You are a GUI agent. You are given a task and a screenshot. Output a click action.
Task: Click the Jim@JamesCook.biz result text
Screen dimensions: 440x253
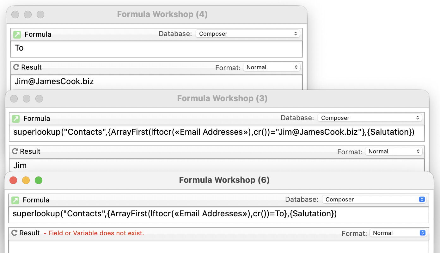click(x=54, y=82)
